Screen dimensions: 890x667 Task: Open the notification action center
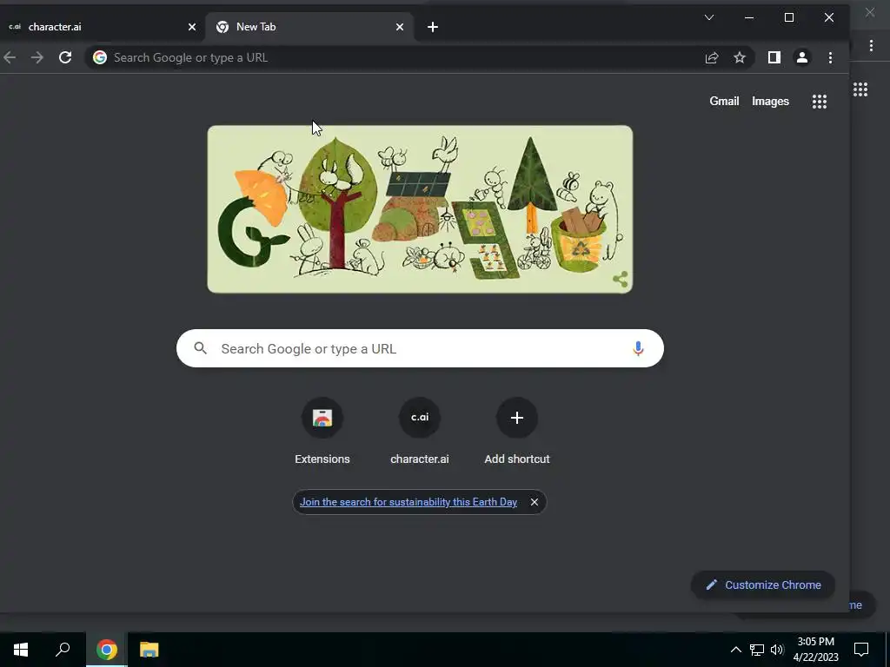point(861,650)
